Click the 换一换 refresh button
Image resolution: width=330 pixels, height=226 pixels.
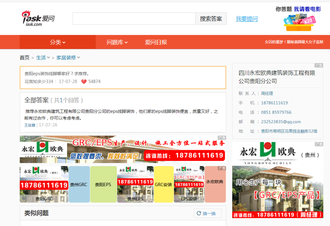coord(208,213)
